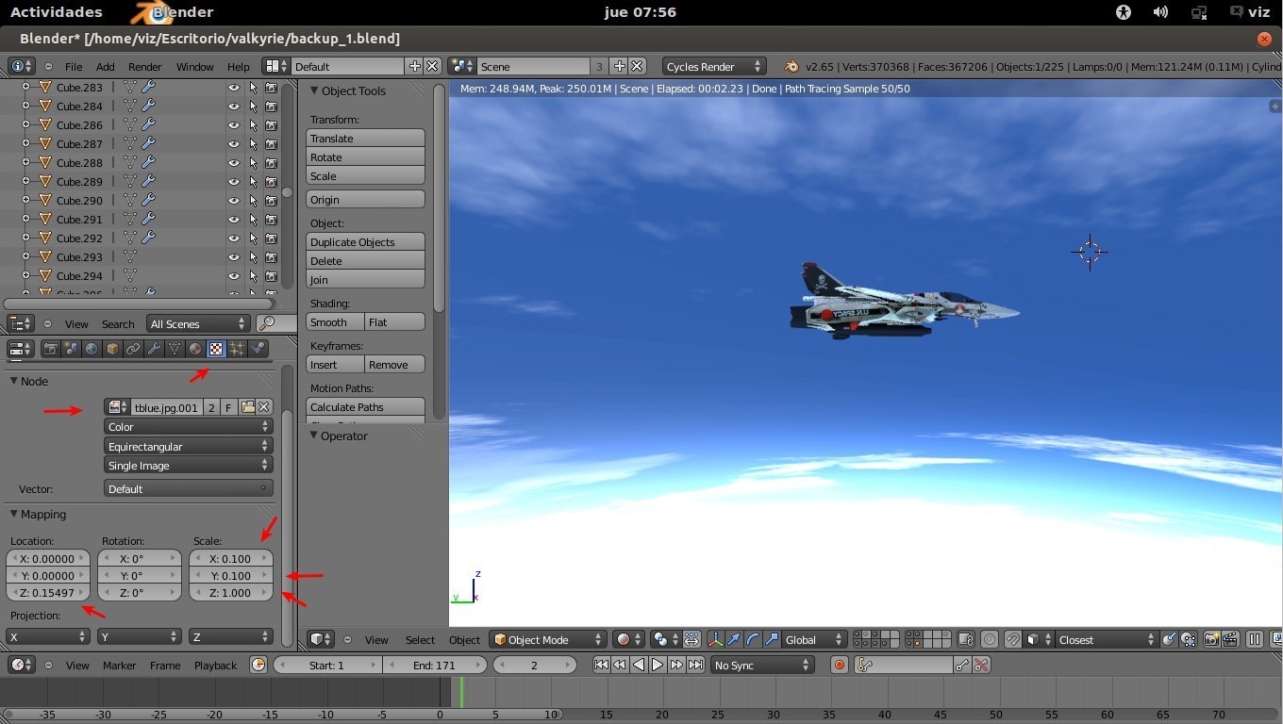Click the Location Z field showing 0.15497
1283x724 pixels.
pos(47,592)
